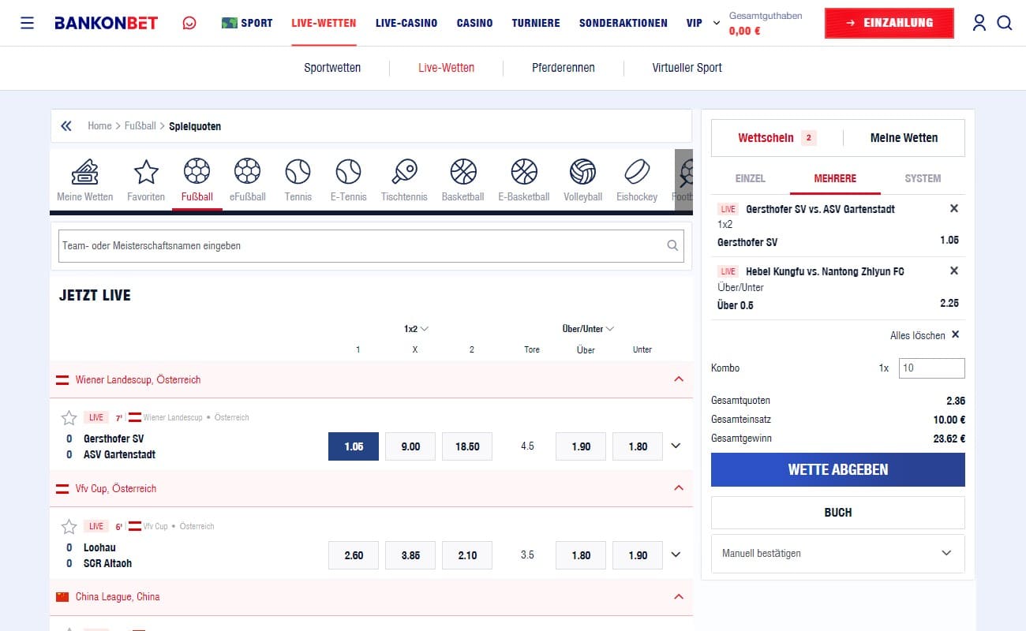Open the SONDERAKTIONEN menu item

tap(623, 23)
